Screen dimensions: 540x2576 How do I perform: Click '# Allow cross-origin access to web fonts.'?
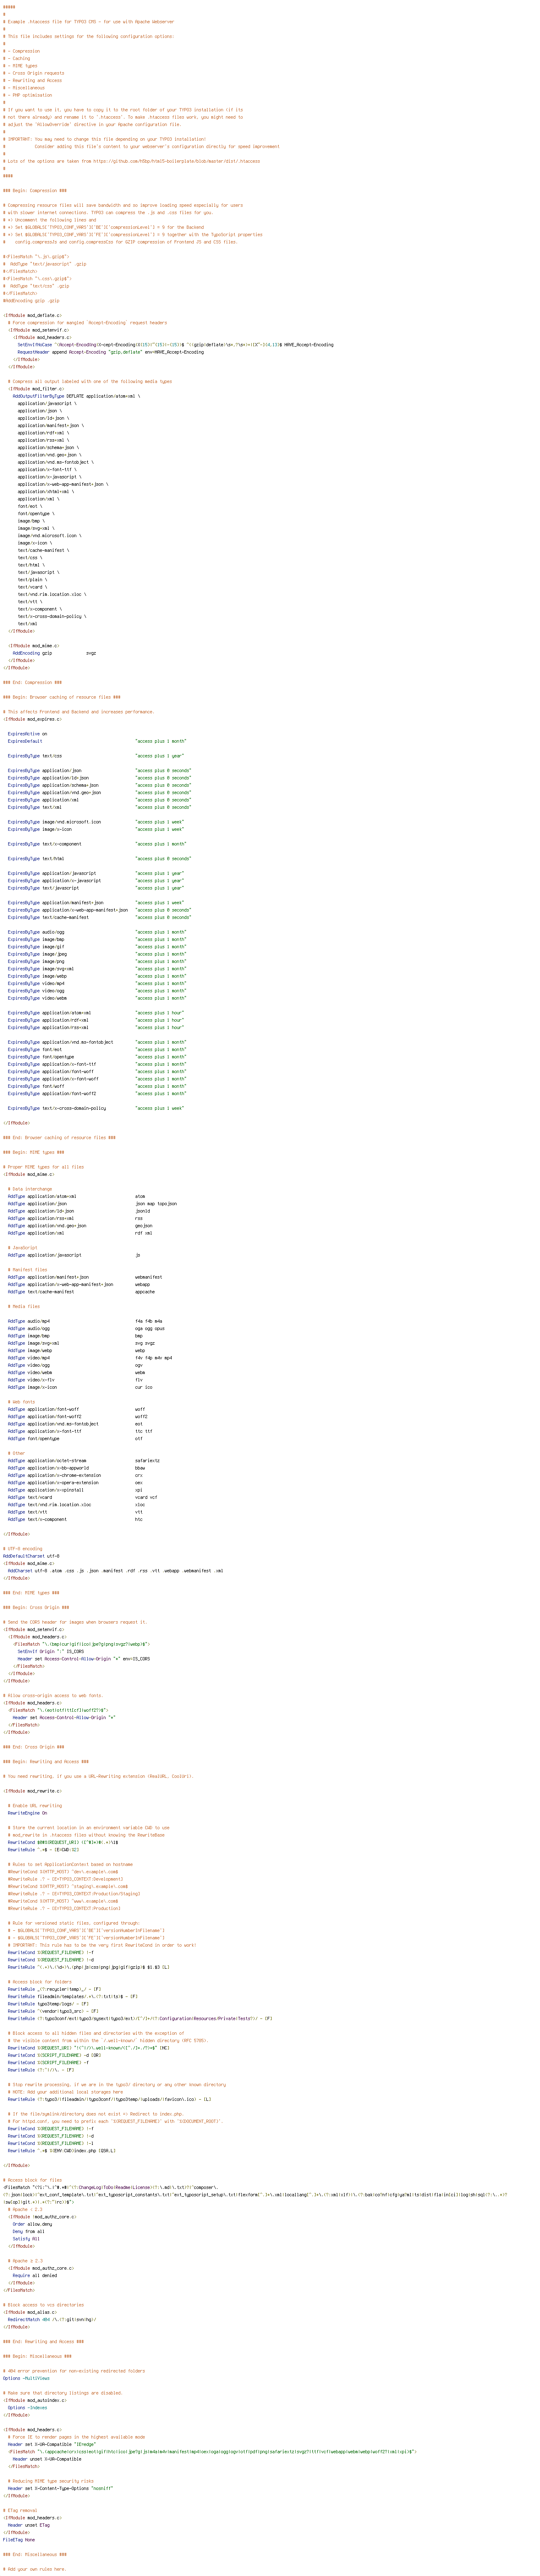coord(53,1695)
